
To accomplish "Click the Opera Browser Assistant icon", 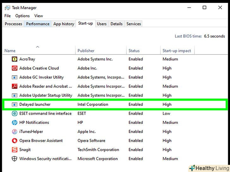I will click(x=15, y=141).
